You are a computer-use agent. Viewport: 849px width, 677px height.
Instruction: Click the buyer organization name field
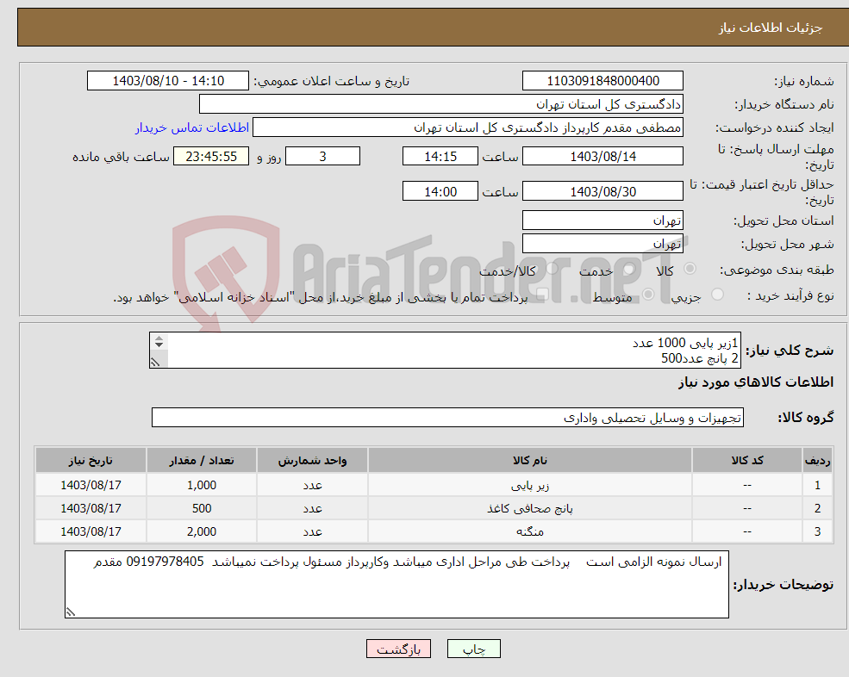[441, 104]
